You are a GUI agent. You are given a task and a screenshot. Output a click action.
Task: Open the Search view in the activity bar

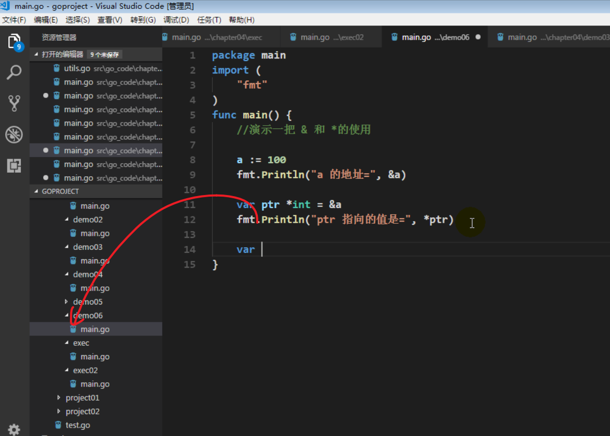(x=14, y=72)
